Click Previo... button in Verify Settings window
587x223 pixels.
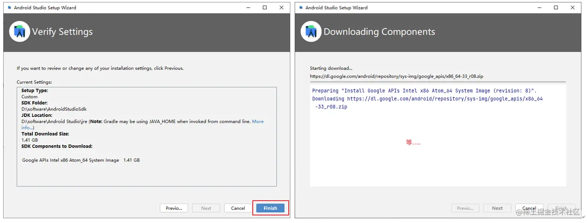tap(174, 208)
